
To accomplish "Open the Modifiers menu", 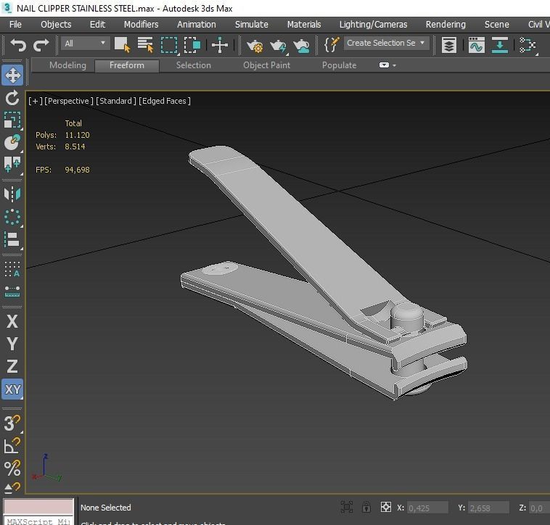I will pos(141,25).
